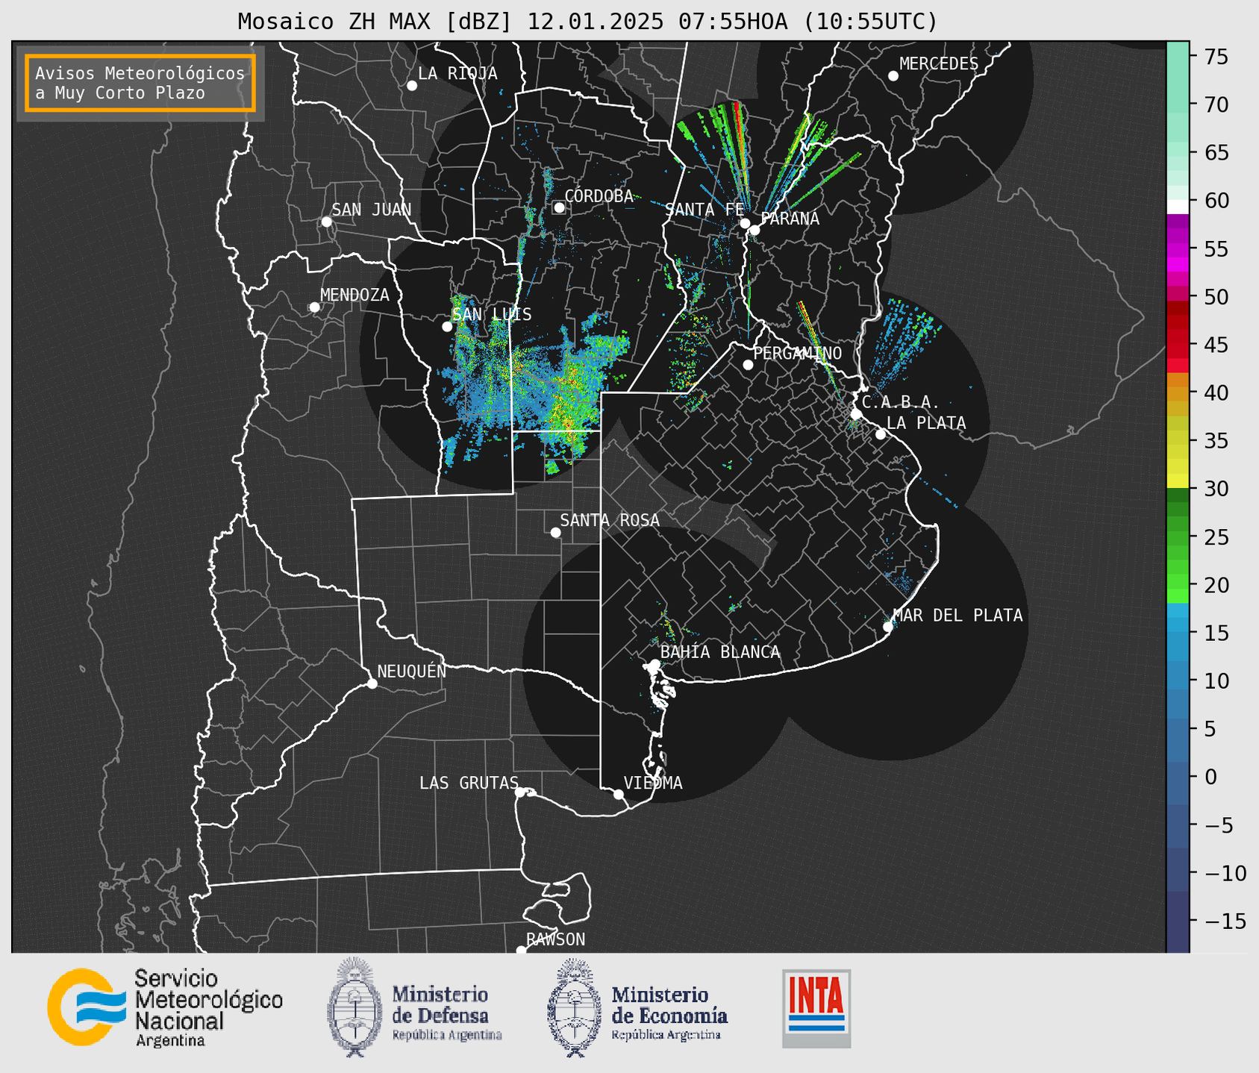Click the INTA logo

[x=816, y=1008]
